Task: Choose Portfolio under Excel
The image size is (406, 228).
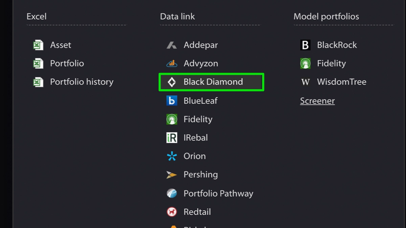Action: coord(67,63)
